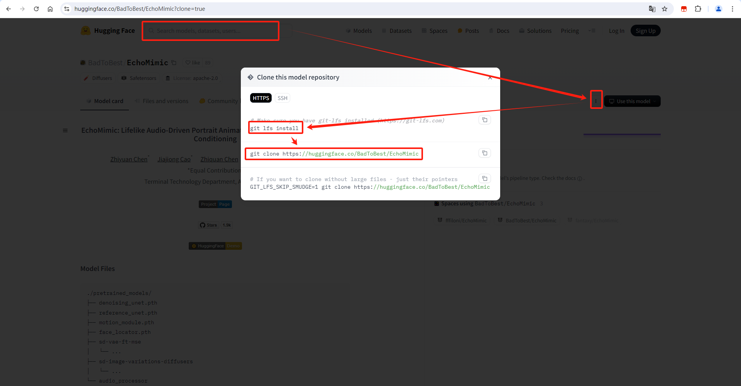
Task: Click the Log In link
Action: [x=616, y=31]
